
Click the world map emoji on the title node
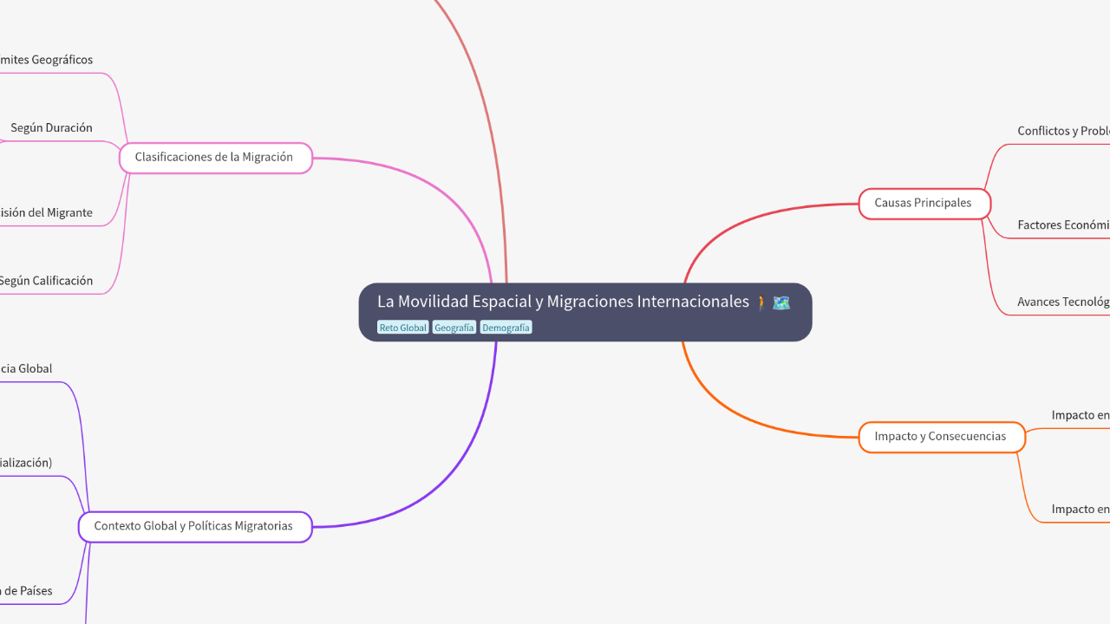781,302
